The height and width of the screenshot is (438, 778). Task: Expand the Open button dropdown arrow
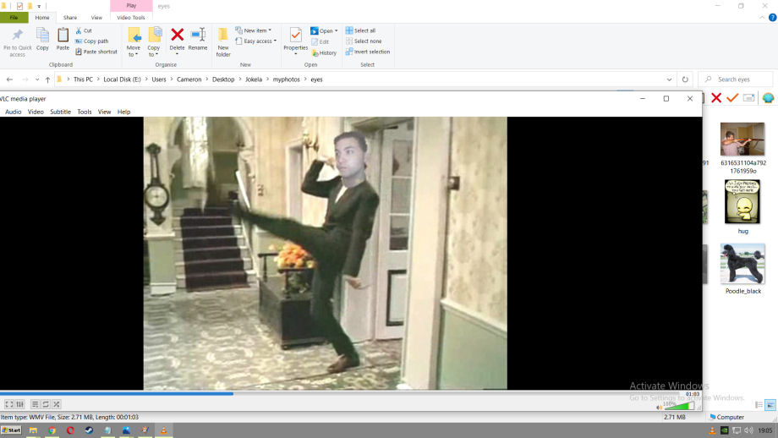click(x=336, y=30)
